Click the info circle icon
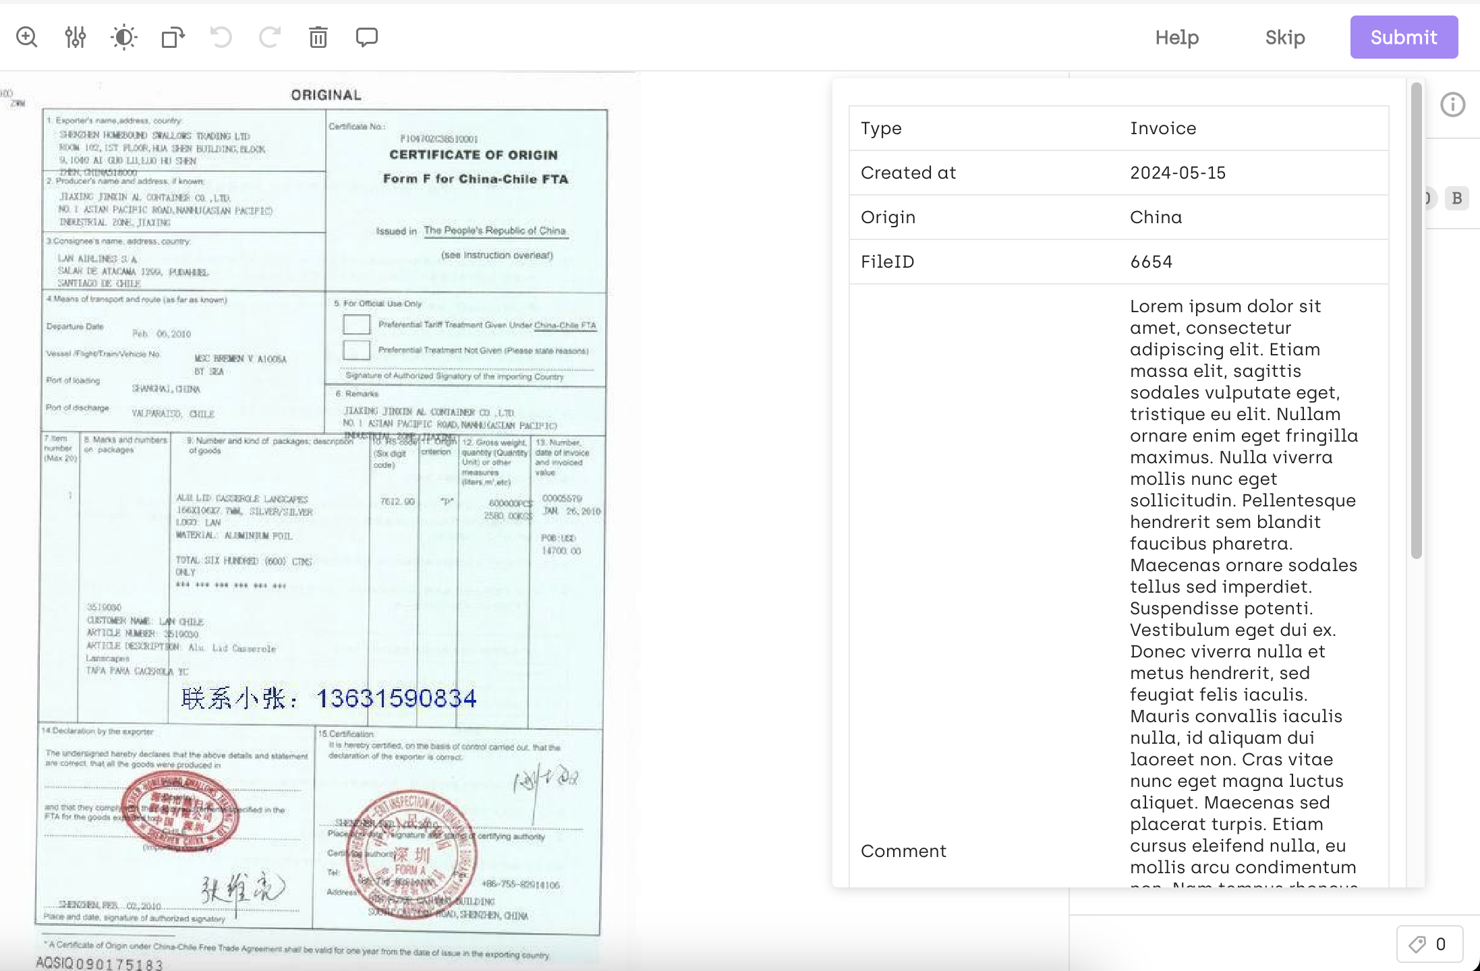The image size is (1480, 971). (1452, 105)
